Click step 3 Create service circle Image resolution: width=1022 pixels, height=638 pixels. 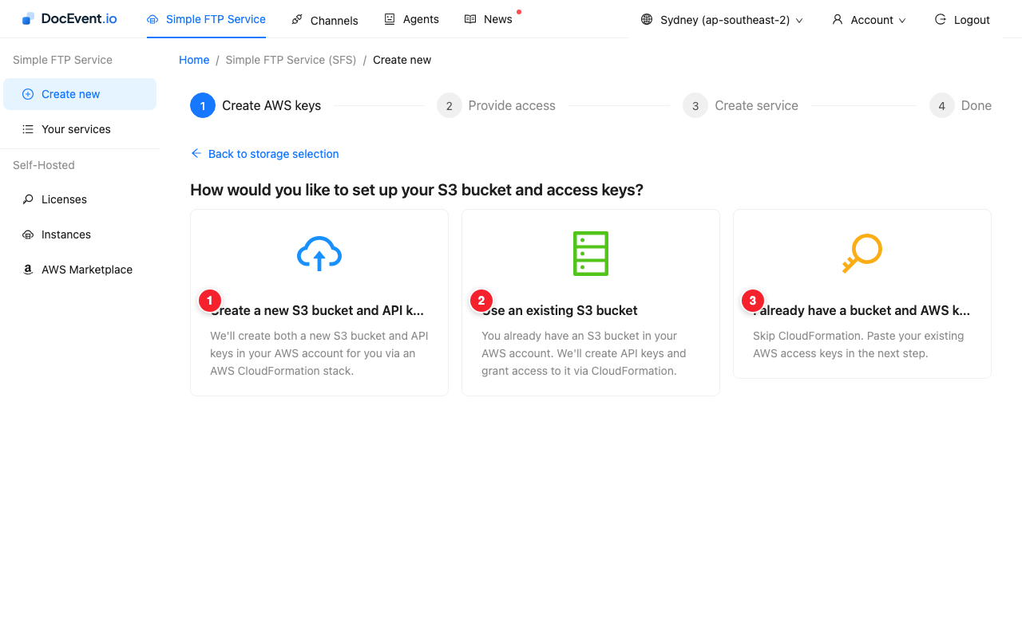click(695, 105)
